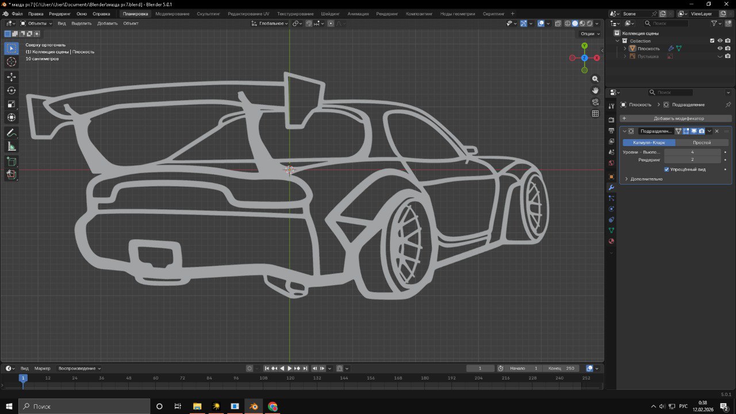Open the Рендеринг menu in top bar

click(60, 13)
